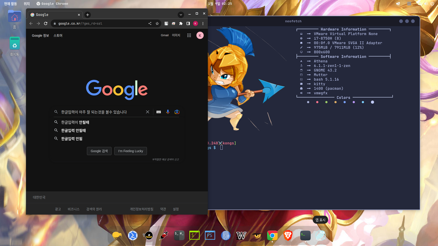Launch the green dollar terminal in dock

(x=194, y=235)
